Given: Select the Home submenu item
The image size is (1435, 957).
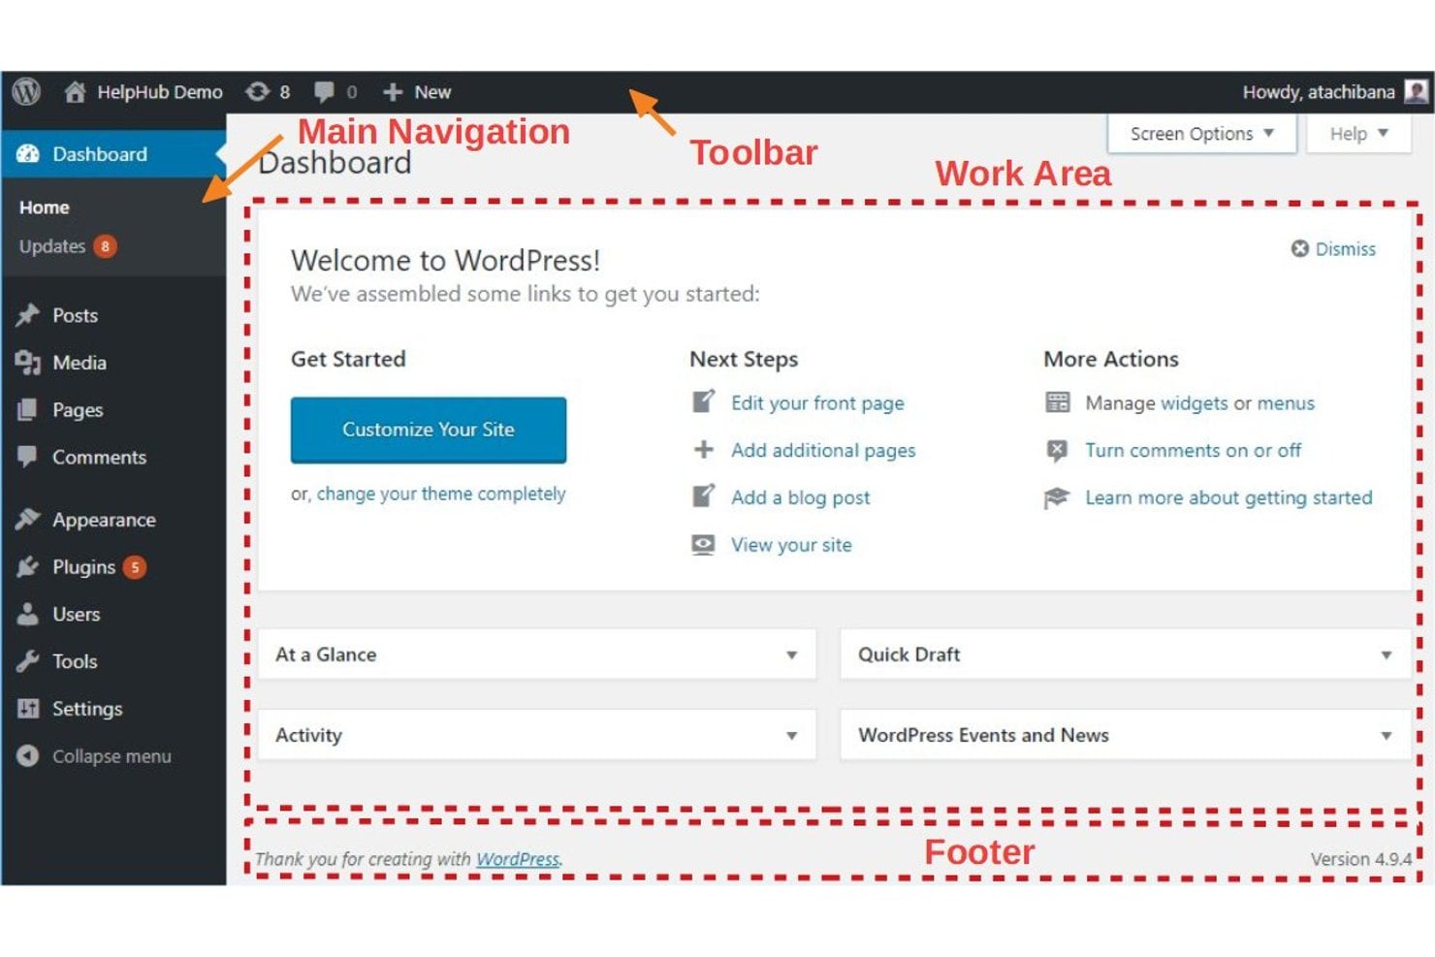Looking at the screenshot, I should tap(45, 207).
